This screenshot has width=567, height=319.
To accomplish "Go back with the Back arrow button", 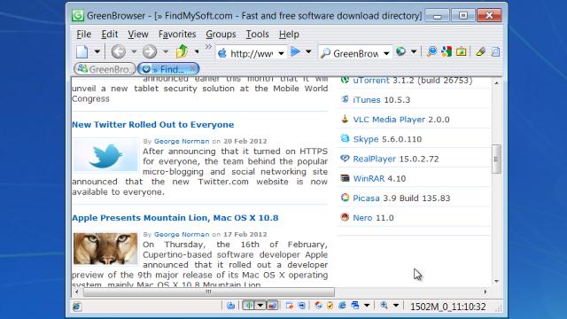I will (118, 52).
